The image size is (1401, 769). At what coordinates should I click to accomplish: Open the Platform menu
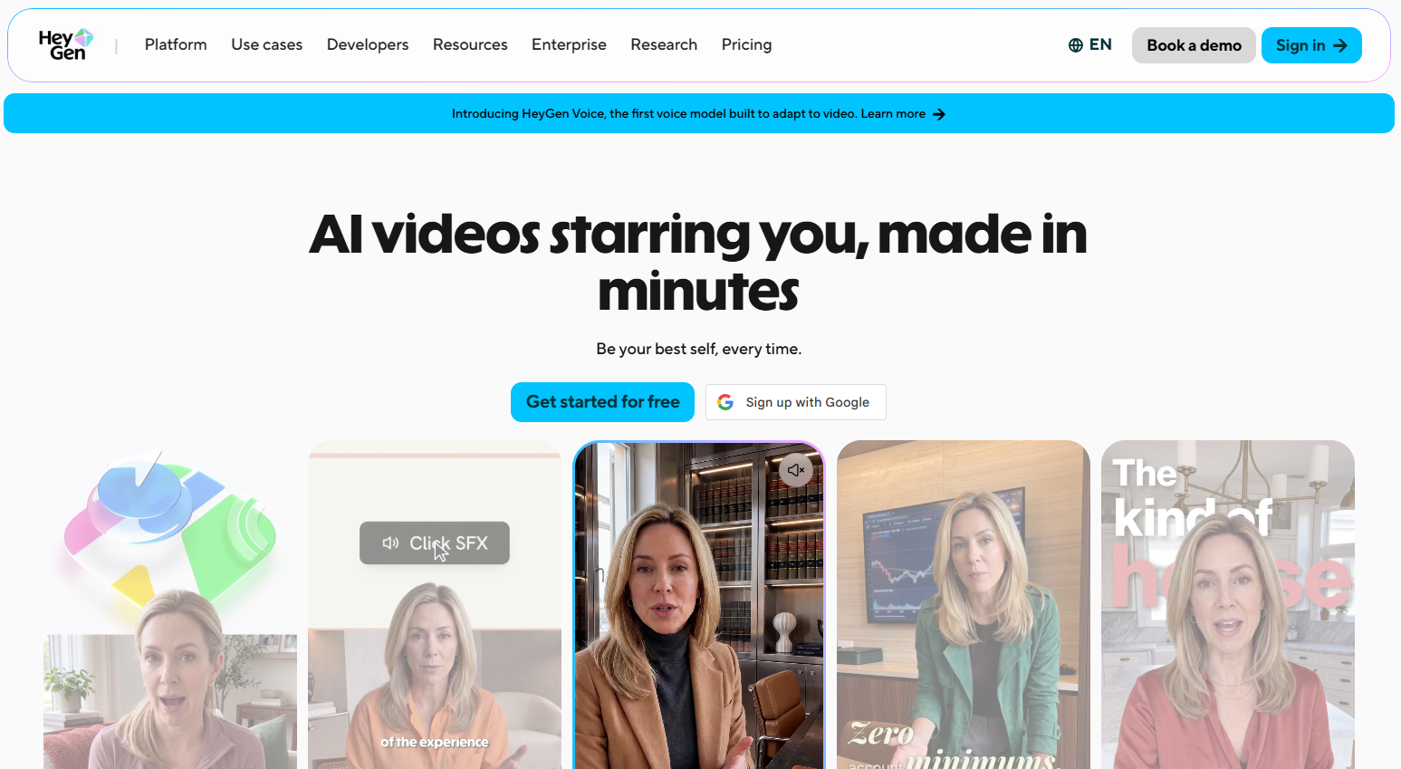pos(176,44)
